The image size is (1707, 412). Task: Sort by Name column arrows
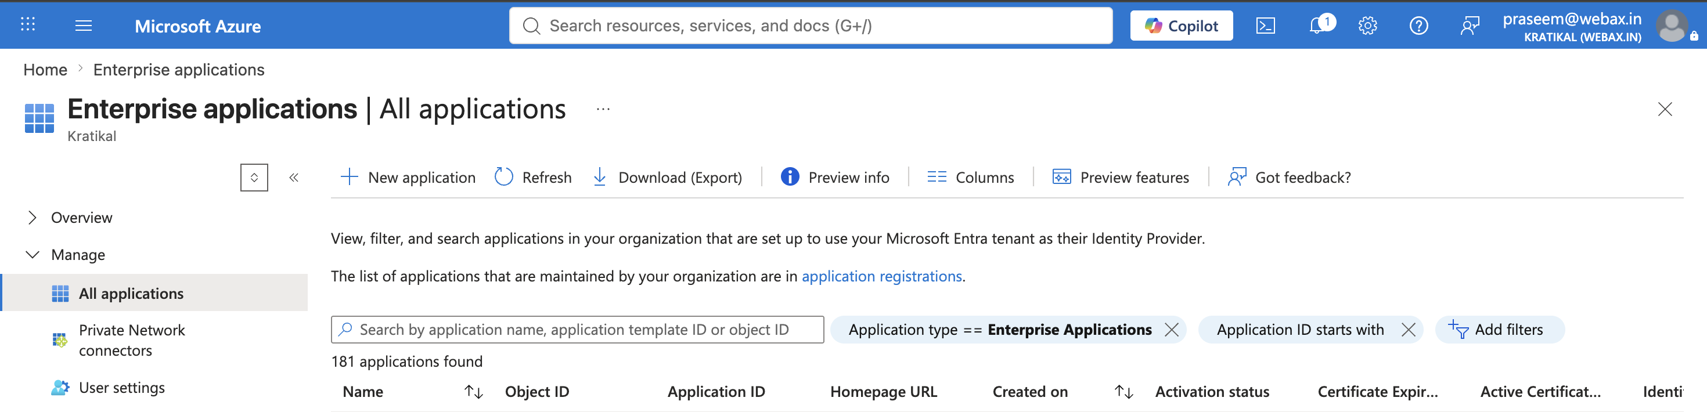[473, 392]
